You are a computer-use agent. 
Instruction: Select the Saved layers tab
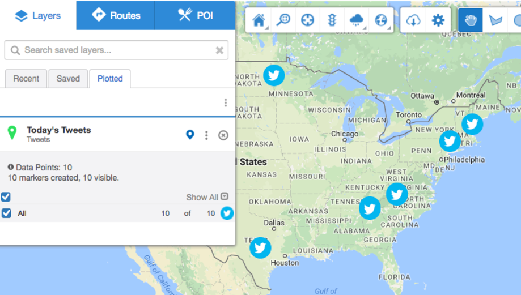(68, 79)
